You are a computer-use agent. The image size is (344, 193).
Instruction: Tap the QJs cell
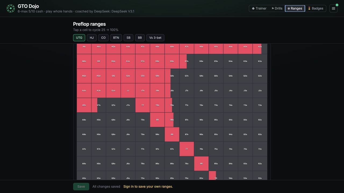click(128, 76)
